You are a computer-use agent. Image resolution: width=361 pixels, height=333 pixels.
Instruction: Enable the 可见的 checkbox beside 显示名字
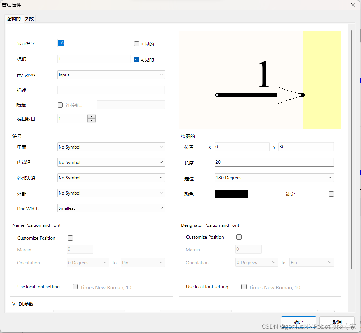[136, 44]
